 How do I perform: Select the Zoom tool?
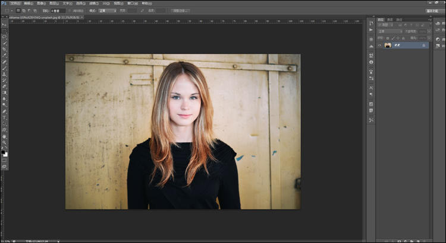tap(4, 142)
